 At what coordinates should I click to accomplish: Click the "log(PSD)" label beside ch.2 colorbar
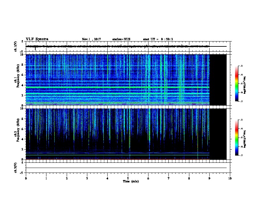tap(245, 139)
